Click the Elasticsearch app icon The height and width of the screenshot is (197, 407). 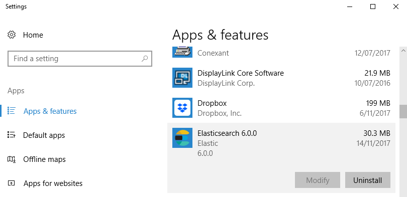click(x=182, y=138)
